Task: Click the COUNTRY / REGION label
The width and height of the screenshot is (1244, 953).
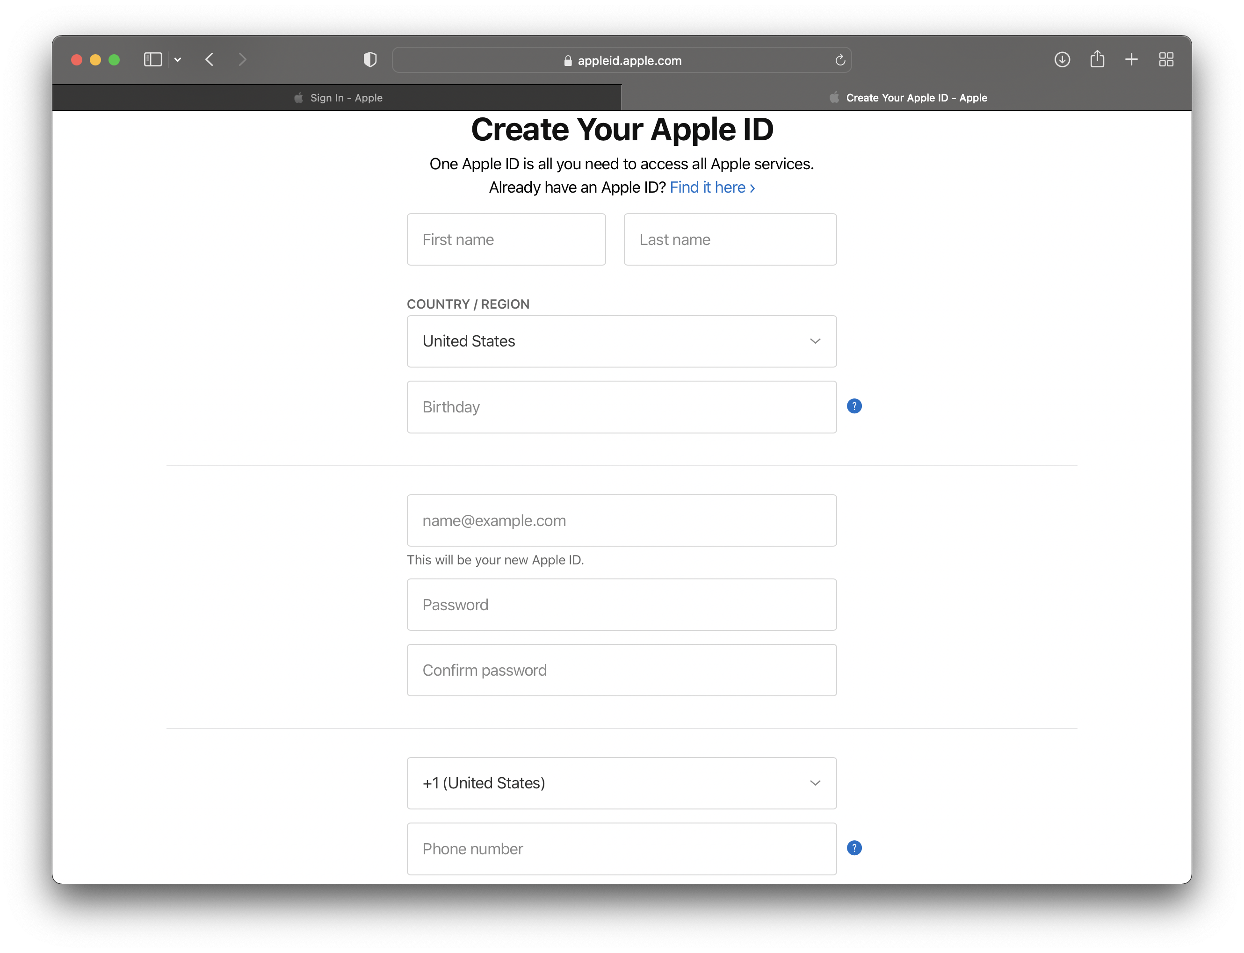Action: (468, 304)
